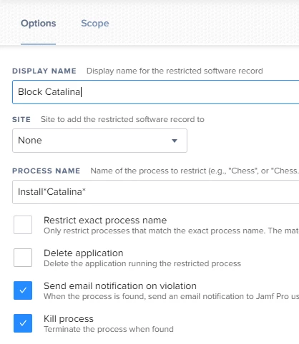Click the Kill process label text
Image resolution: width=299 pixels, height=344 pixels.
pyautogui.click(x=69, y=319)
